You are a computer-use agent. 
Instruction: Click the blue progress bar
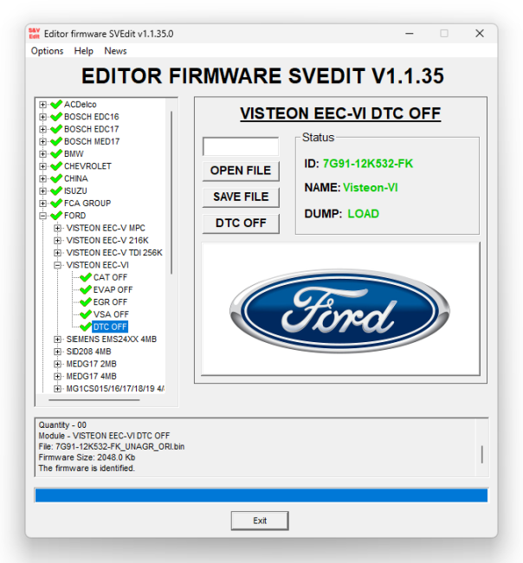tap(261, 495)
